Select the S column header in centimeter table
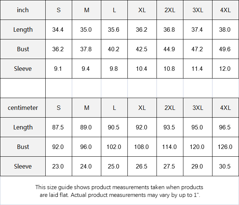Screen dimensions: 239x205 click(x=59, y=108)
